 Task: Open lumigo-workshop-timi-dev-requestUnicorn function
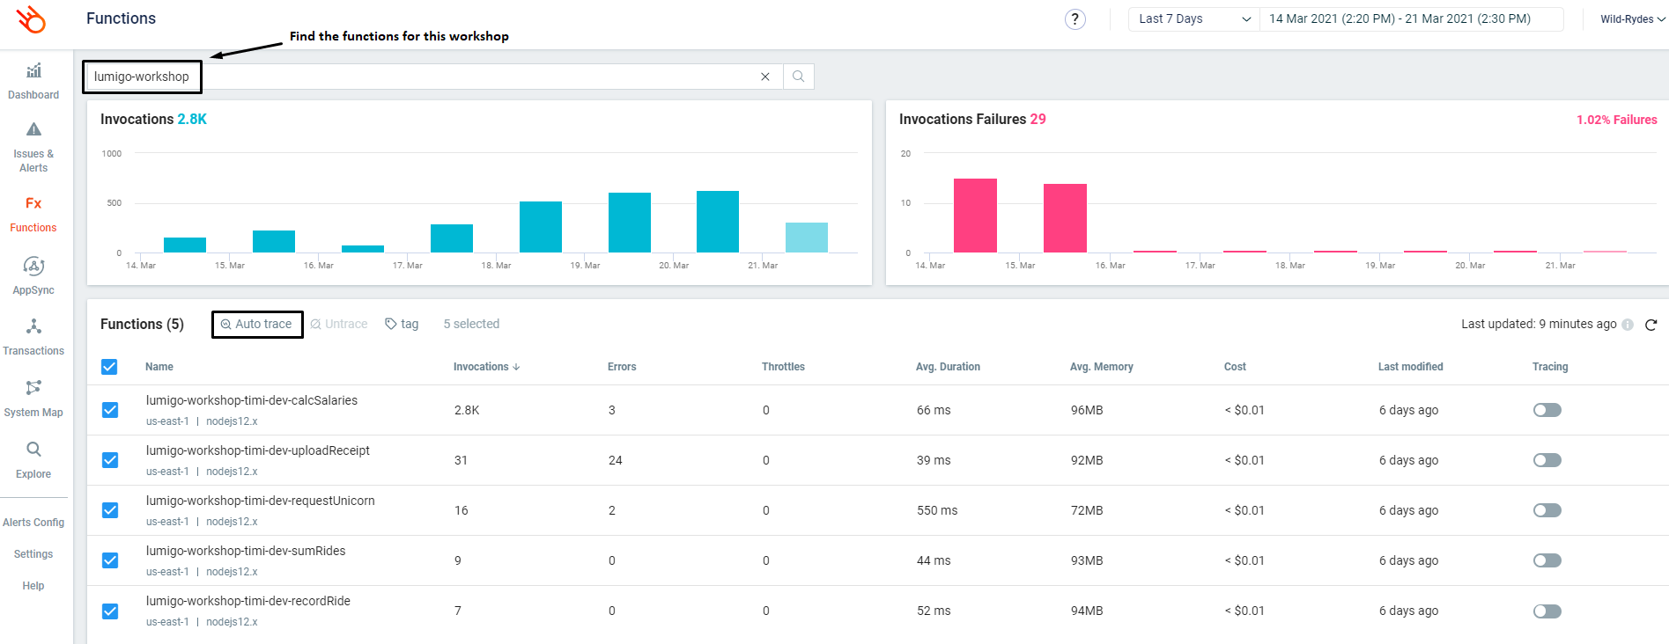[261, 501]
